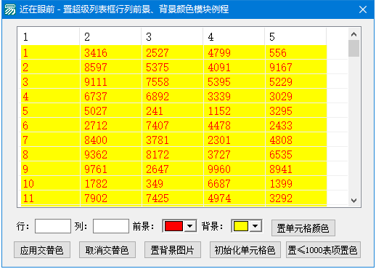Select cell with value 1782
Image resolution: width=376 pixels, height=269 pixels.
pos(110,183)
